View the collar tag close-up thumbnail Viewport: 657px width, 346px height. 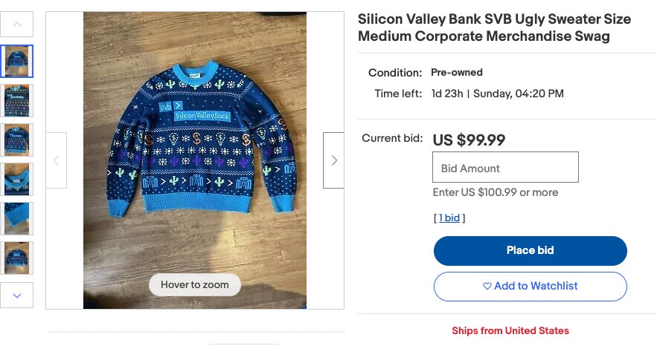(x=17, y=179)
